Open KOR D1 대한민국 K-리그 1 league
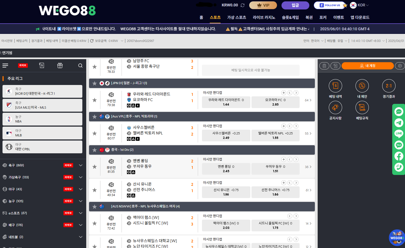 tap(42, 91)
